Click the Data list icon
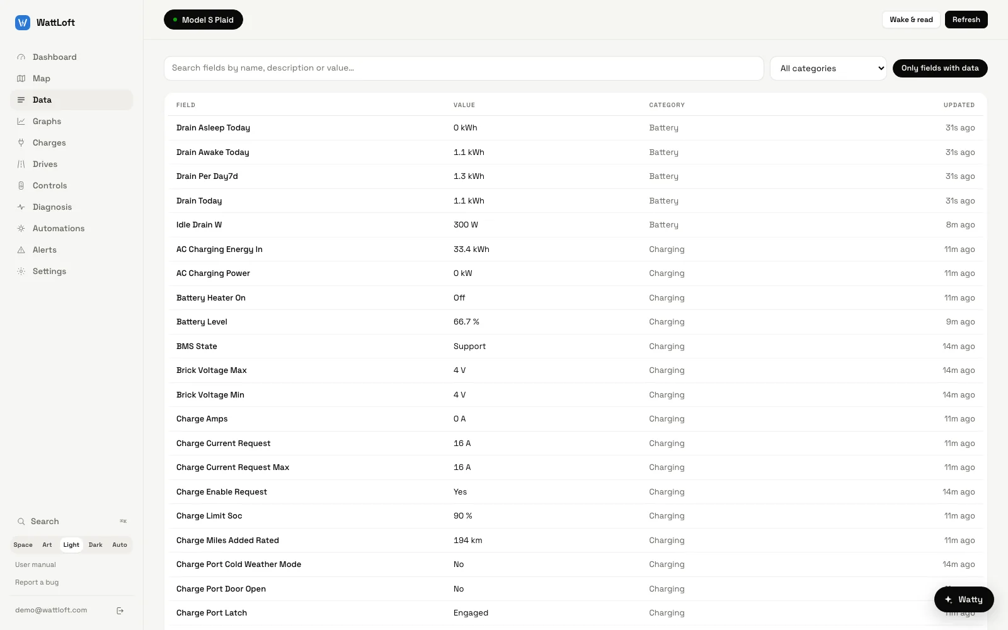The width and height of the screenshot is (1008, 630). point(21,100)
